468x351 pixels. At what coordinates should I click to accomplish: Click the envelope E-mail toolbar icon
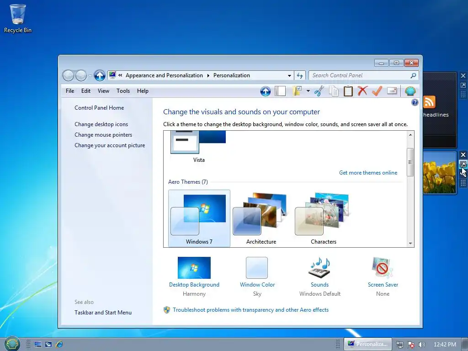point(392,91)
